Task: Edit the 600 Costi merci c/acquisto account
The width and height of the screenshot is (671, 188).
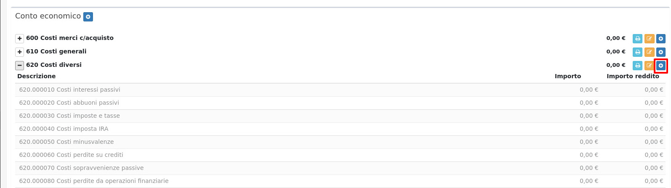Action: (x=649, y=39)
